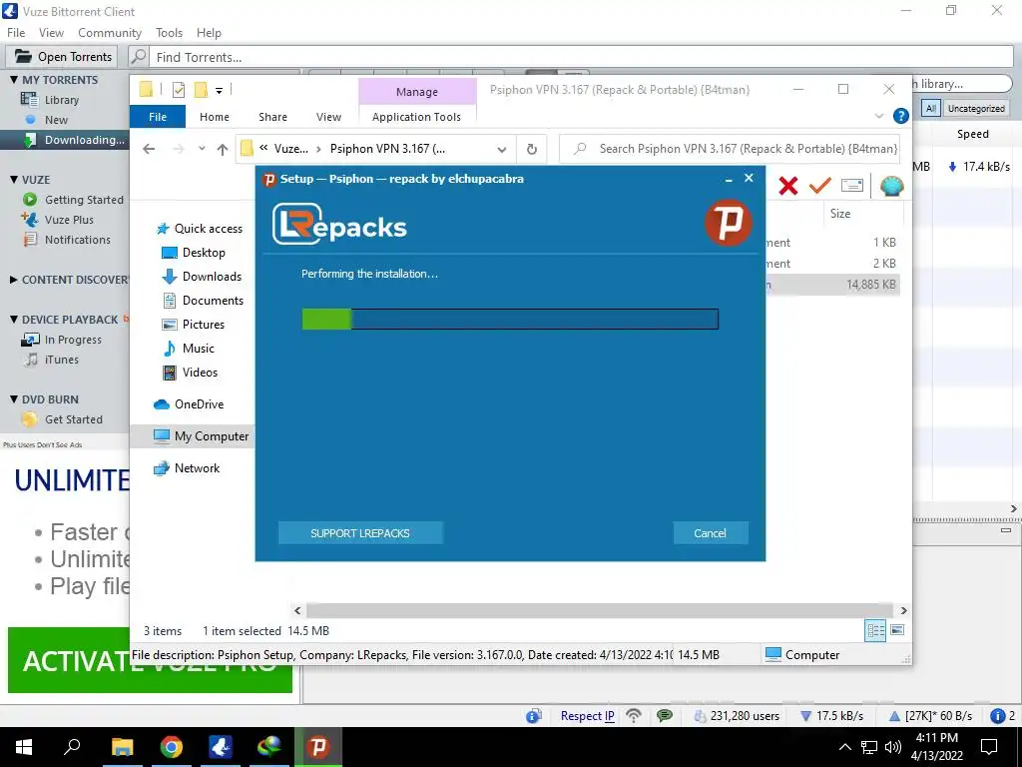Screen dimensions: 1022x767
Task: Click the red Psiphon P logo
Action: [728, 223]
